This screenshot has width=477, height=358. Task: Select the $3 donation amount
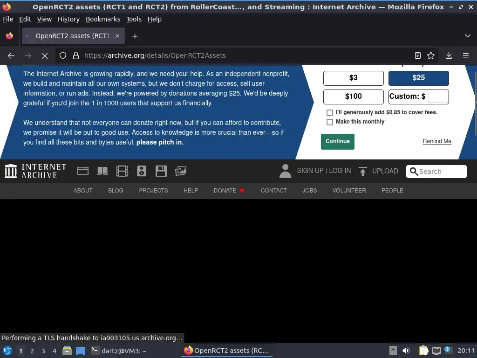pyautogui.click(x=354, y=78)
